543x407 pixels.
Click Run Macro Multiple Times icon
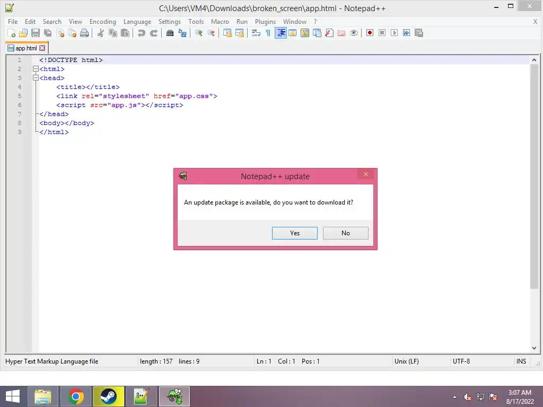(406, 33)
